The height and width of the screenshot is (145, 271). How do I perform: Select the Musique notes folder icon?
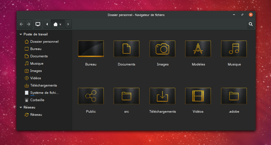tap(234, 49)
